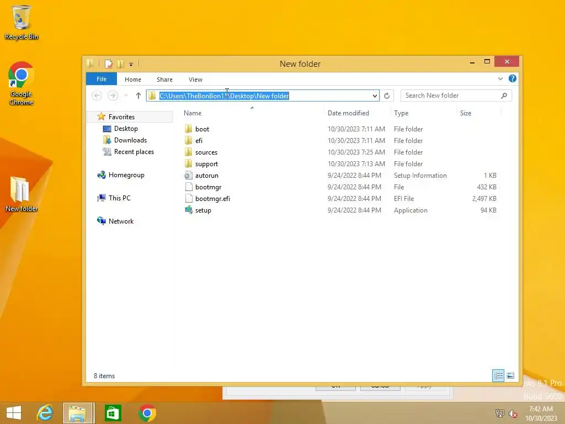The height and width of the screenshot is (424, 565).
Task: Select the bootmgr.efi file icon
Action: click(x=189, y=198)
